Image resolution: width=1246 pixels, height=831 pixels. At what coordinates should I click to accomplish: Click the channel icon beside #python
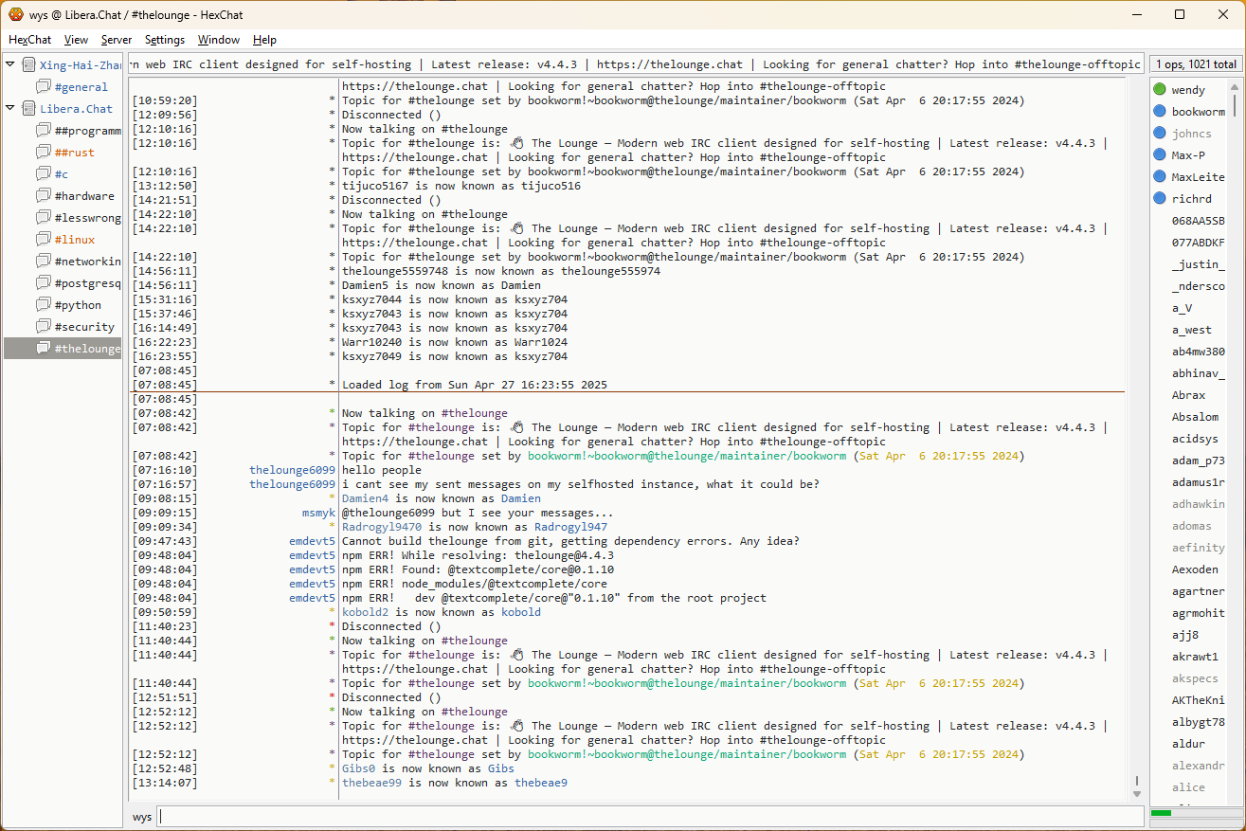[x=43, y=305]
